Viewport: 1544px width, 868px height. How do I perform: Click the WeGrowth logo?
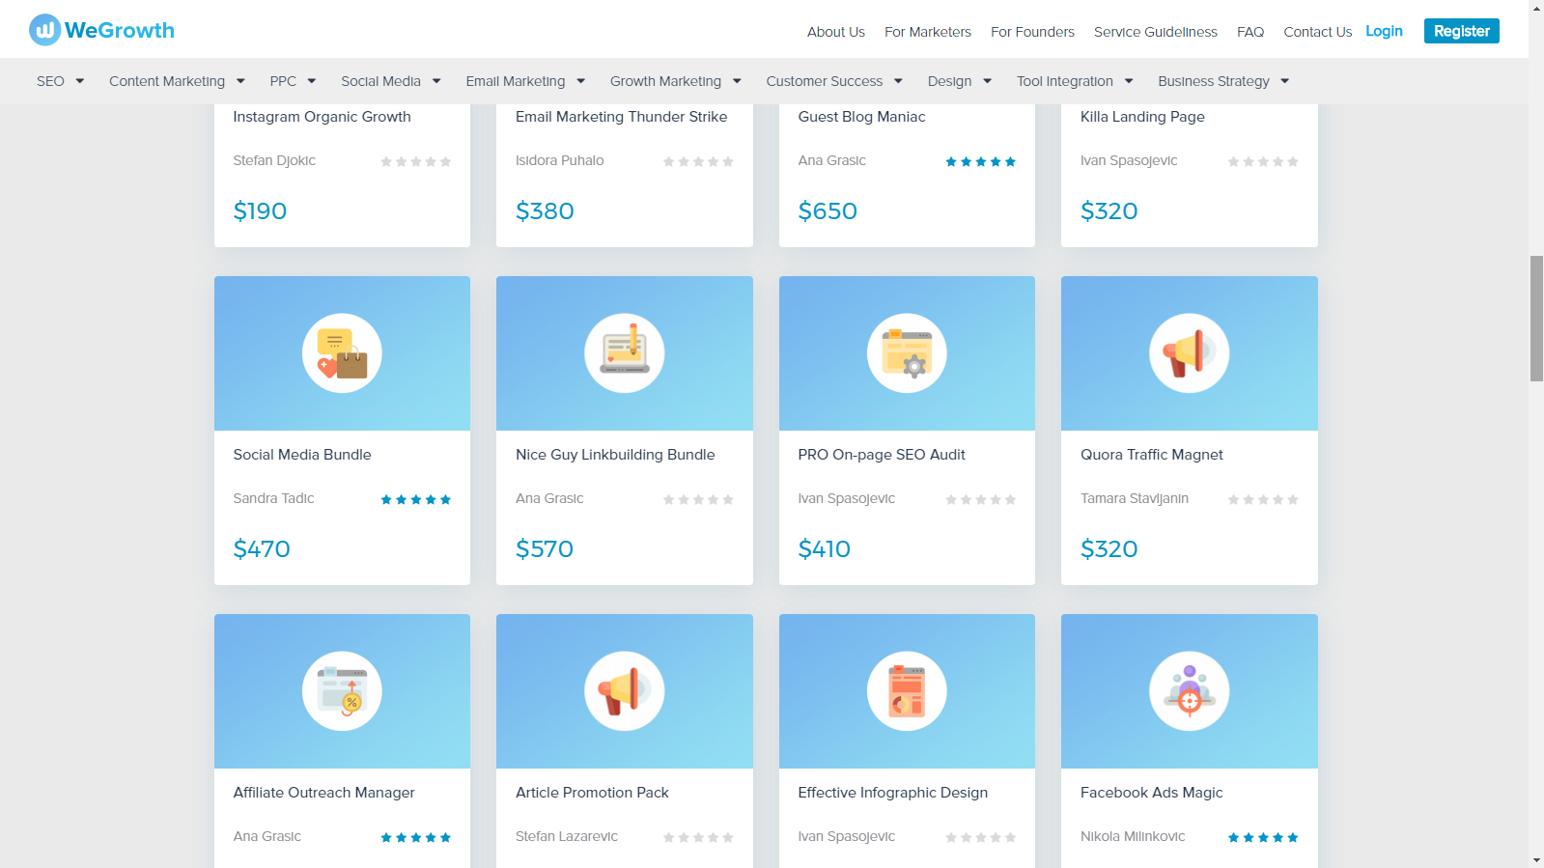101,30
